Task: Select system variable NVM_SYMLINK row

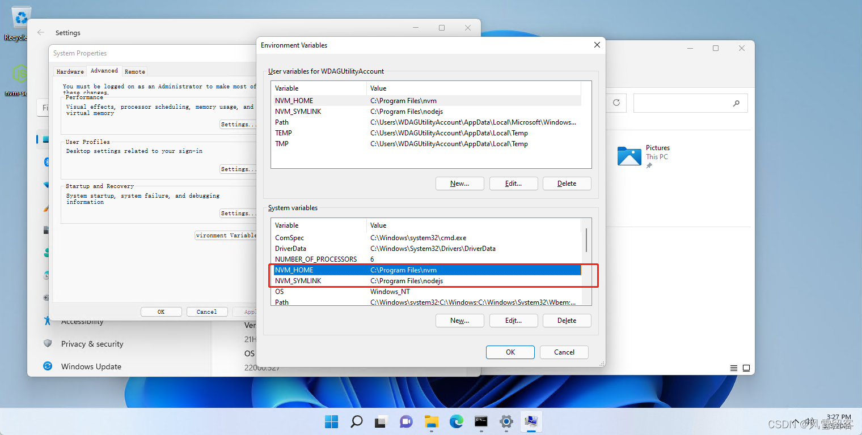Action: point(427,281)
